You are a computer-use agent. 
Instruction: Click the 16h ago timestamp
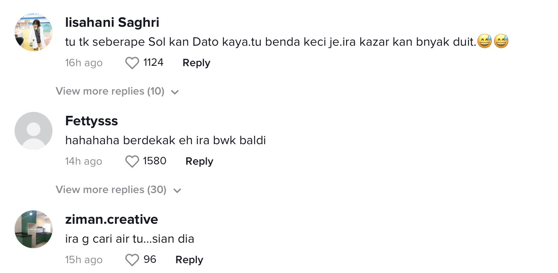tap(84, 63)
